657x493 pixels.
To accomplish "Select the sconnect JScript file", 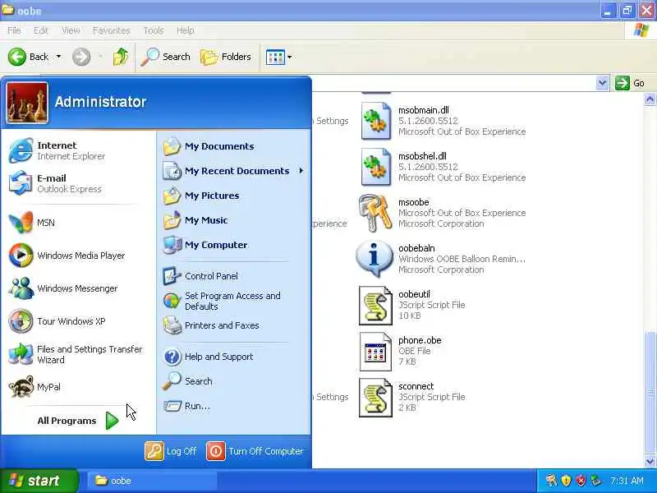I will [x=375, y=398].
